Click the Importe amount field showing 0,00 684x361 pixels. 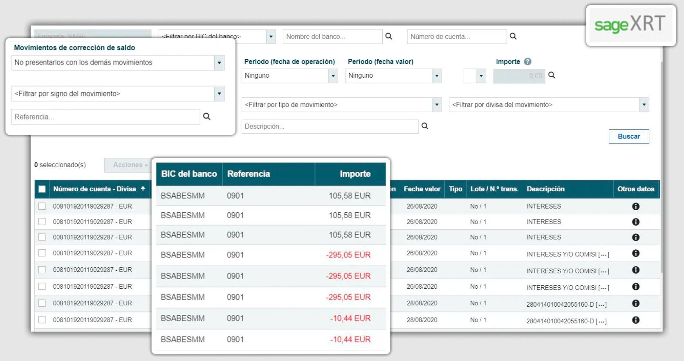click(519, 76)
